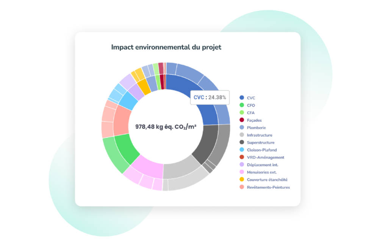Click the Infrastructure legend item
The height and width of the screenshot is (242, 388).
(256, 135)
